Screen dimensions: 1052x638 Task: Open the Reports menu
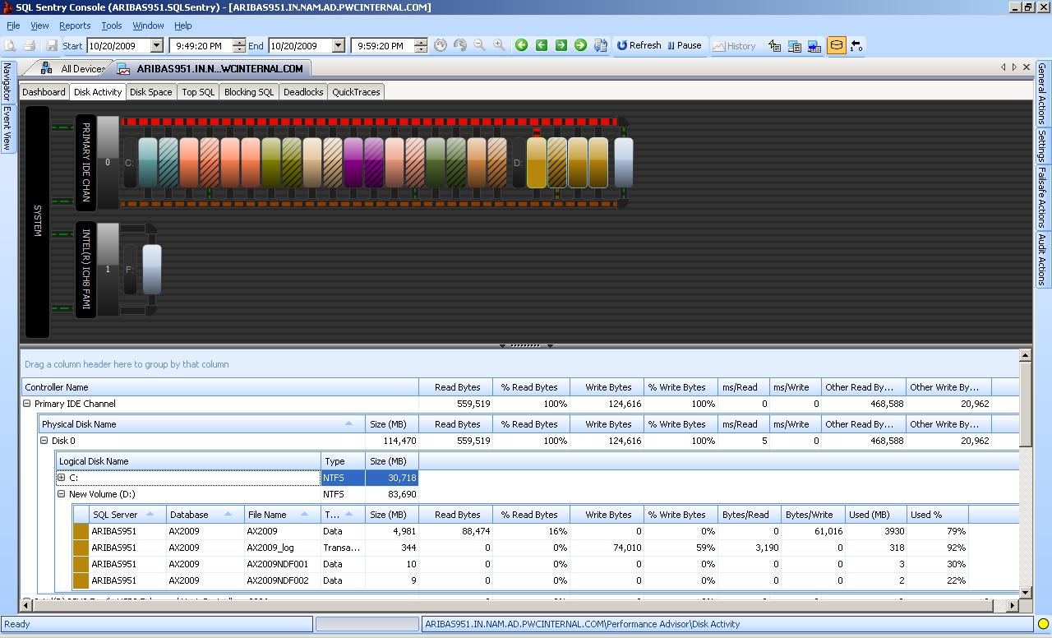[x=75, y=25]
